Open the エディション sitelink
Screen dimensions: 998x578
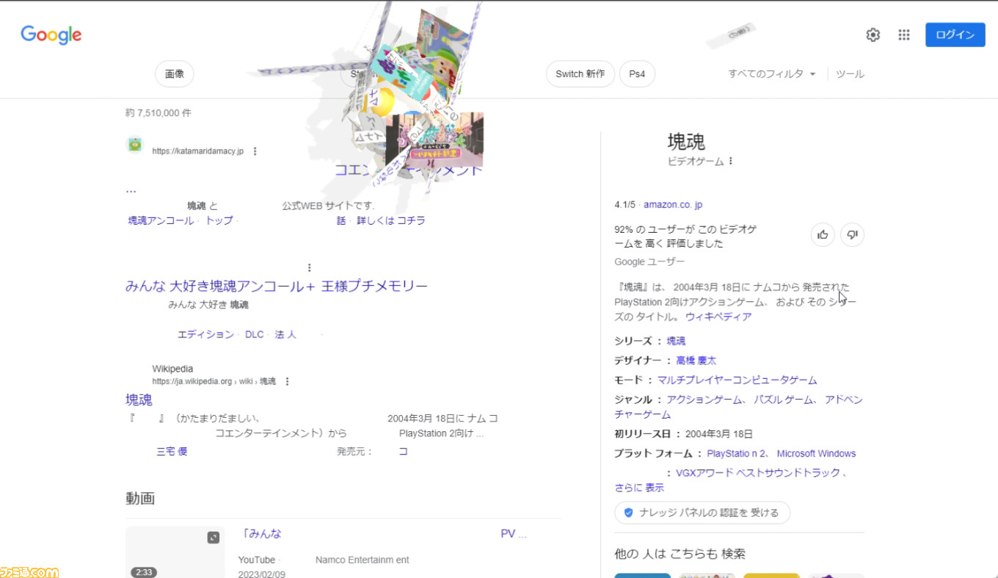pyautogui.click(x=205, y=334)
